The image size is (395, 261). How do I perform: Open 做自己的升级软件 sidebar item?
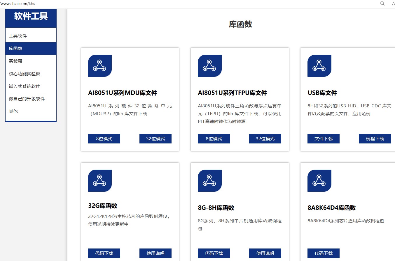pyautogui.click(x=31, y=99)
